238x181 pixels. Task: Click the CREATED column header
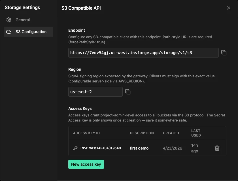[x=171, y=133]
